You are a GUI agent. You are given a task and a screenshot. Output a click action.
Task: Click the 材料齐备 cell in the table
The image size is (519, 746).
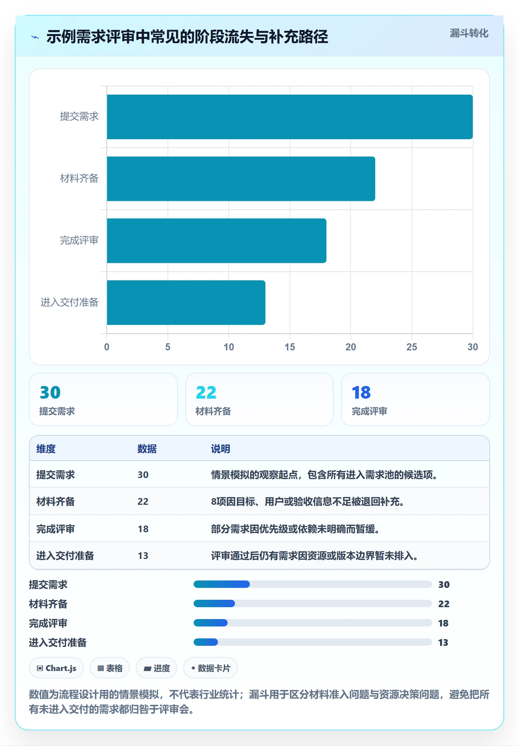point(56,501)
